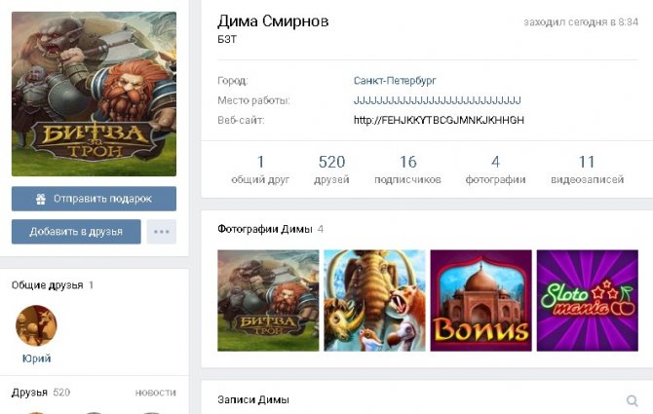Open Юрий's round avatar
This screenshot has width=653, height=414.
click(x=36, y=325)
